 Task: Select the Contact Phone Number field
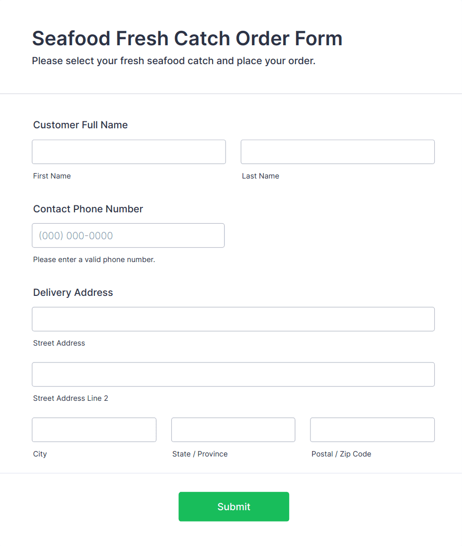(x=128, y=235)
